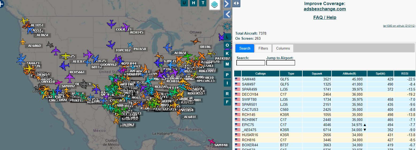This screenshot has height=150, width=416.
Task: Open the FAQ / Help link
Action: tap(325, 17)
